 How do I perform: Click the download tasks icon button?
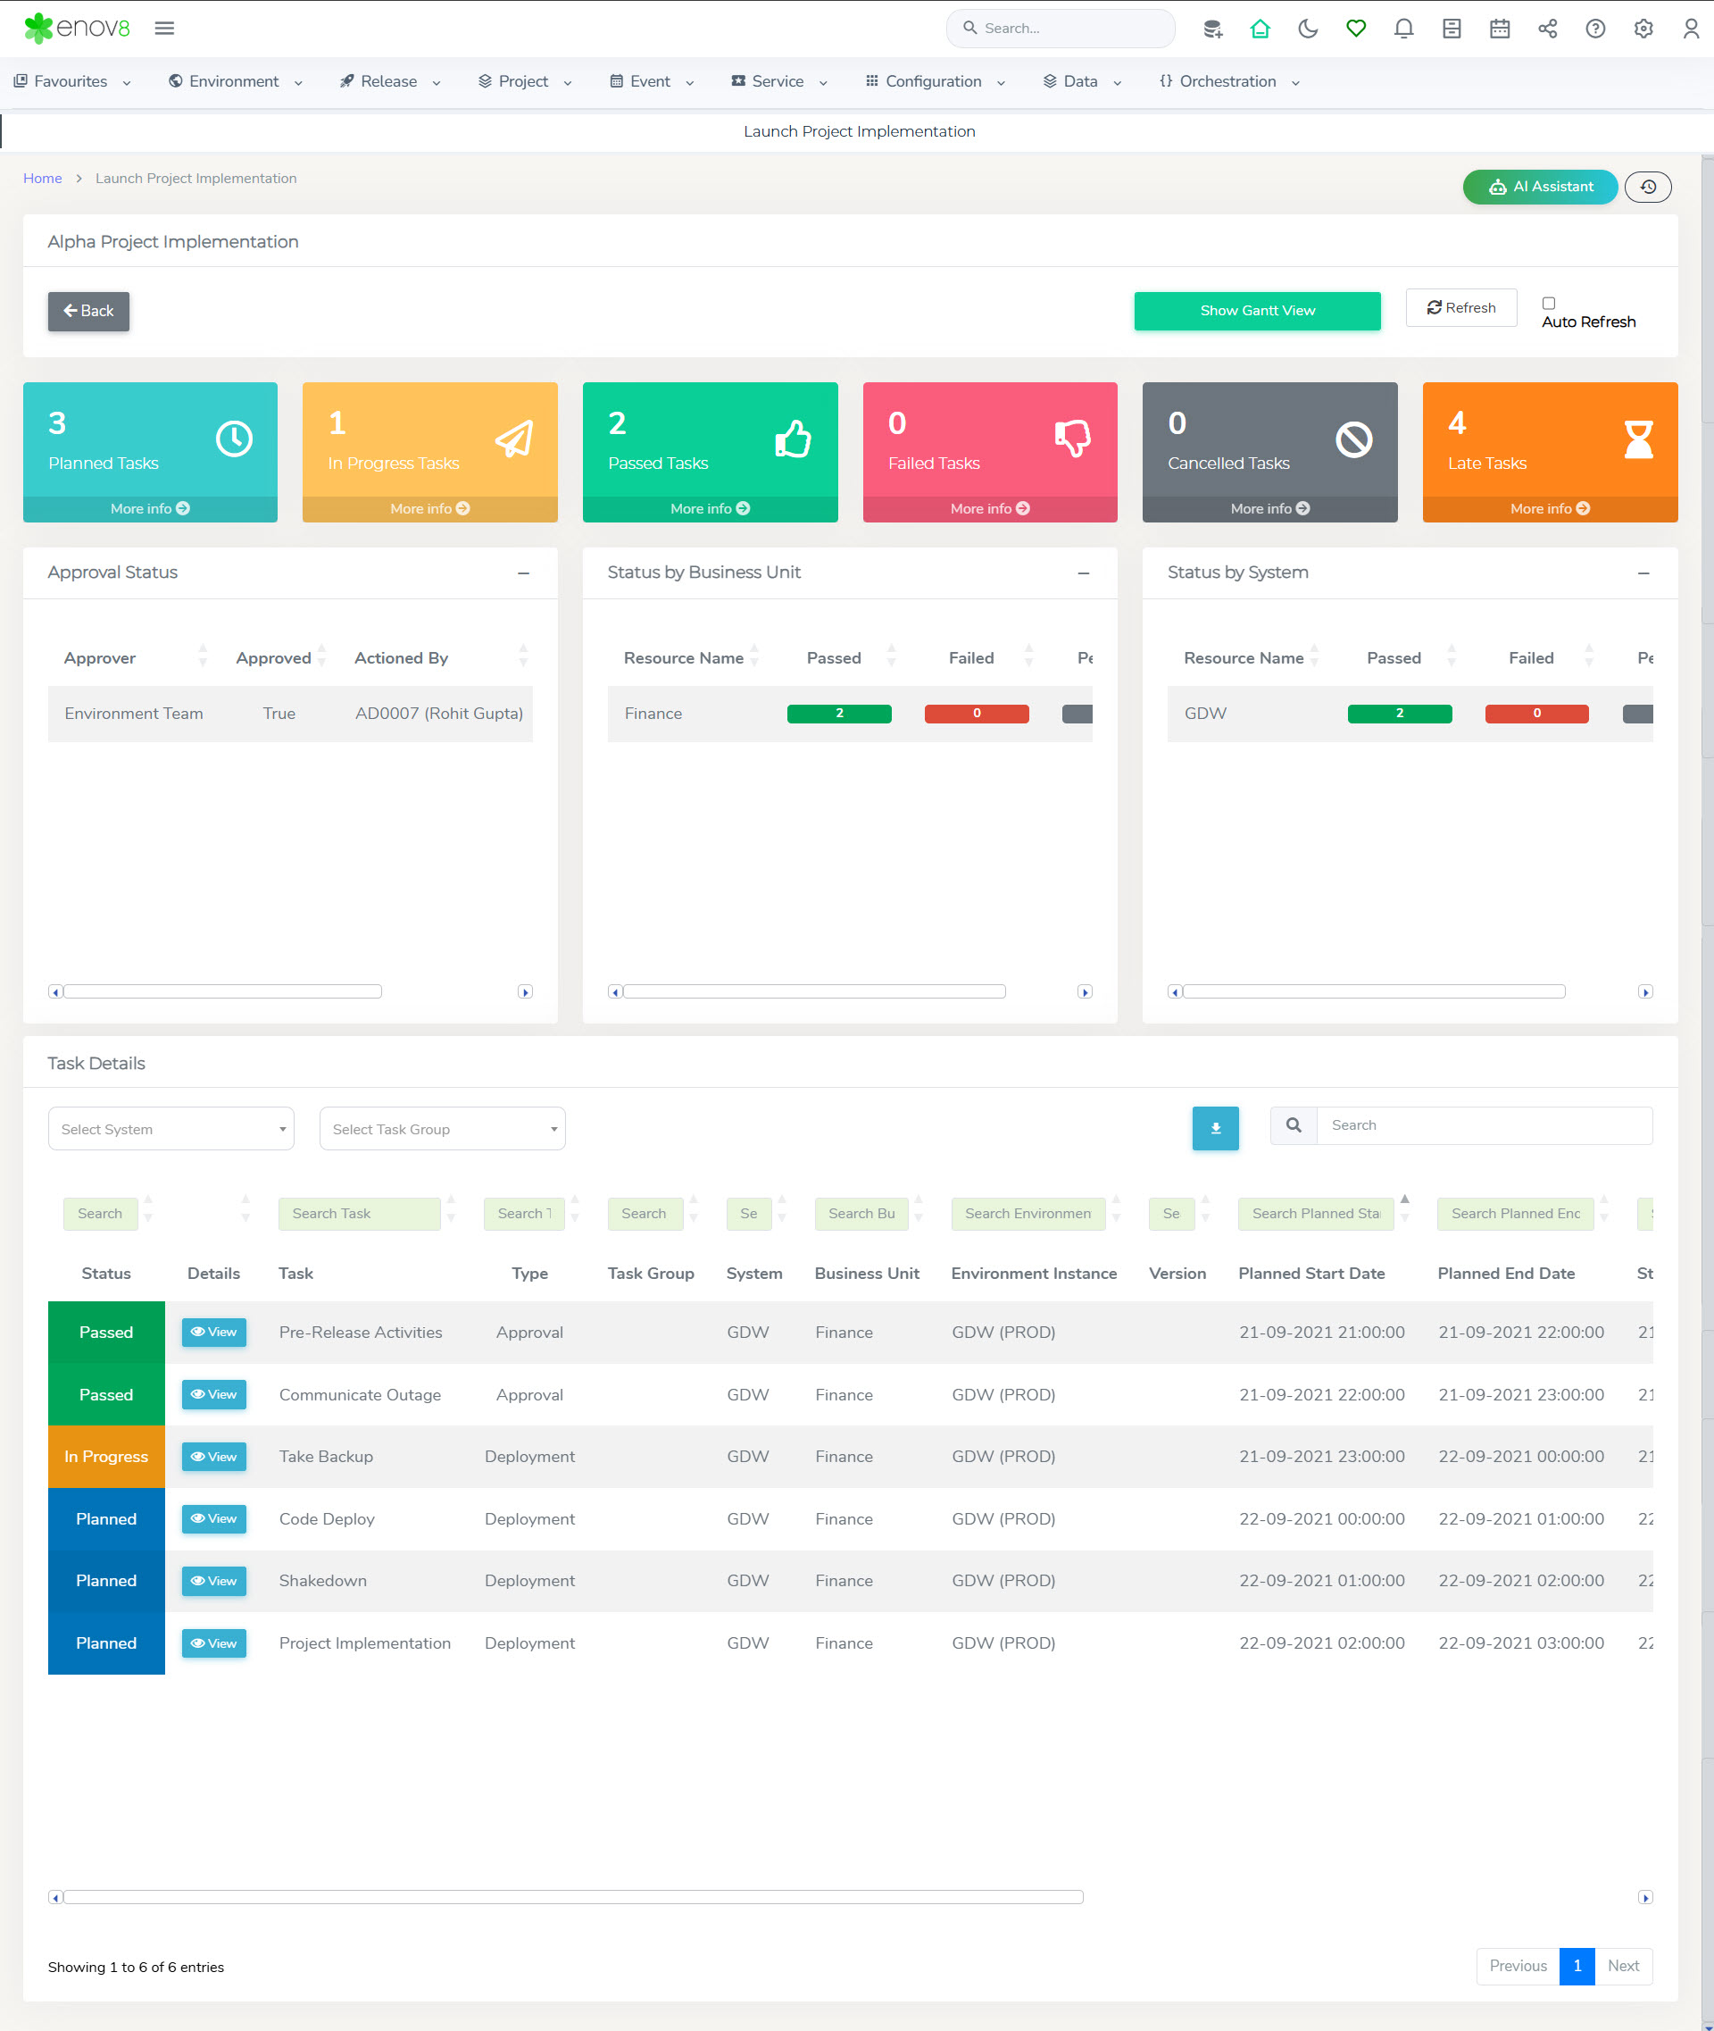click(1215, 1128)
